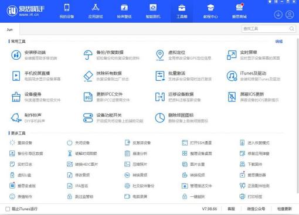
Task: Open 压缩照片 (Compress Photos) tool
Action: click(136, 164)
